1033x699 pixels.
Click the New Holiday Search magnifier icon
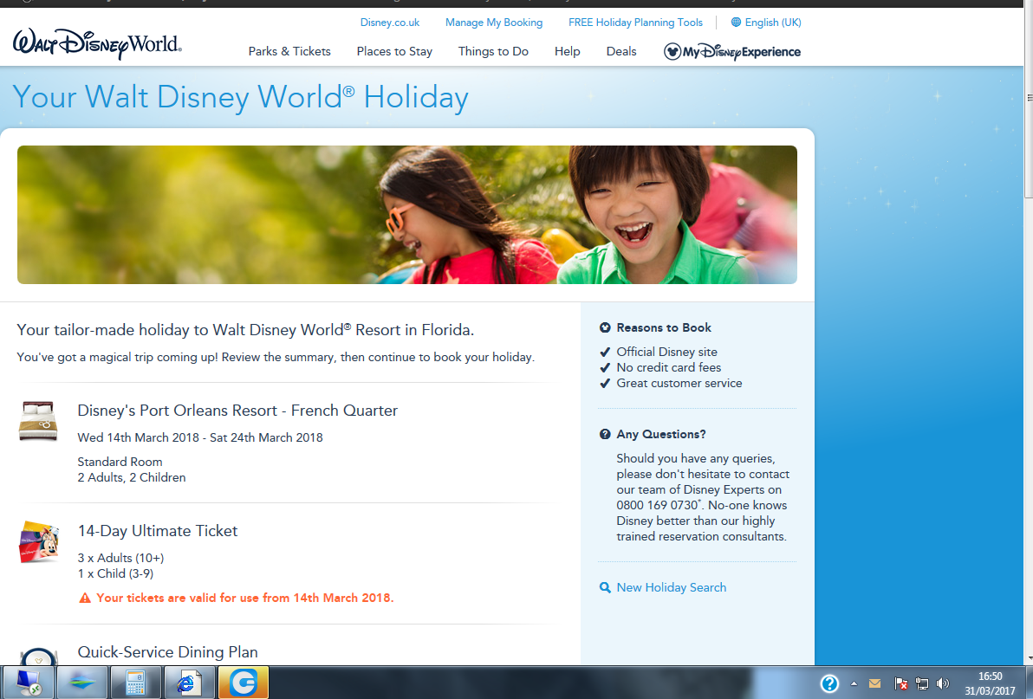pyautogui.click(x=605, y=588)
